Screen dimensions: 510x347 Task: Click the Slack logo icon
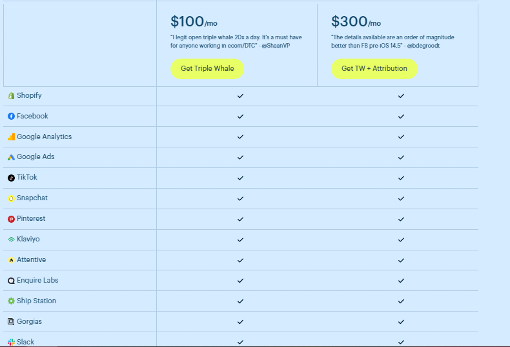tap(11, 342)
